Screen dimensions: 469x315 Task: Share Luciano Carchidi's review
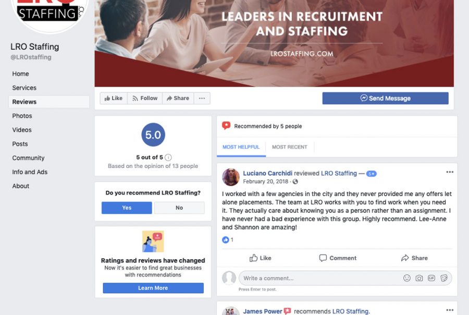point(414,258)
